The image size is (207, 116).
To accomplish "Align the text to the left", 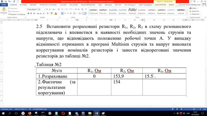I will [62, 14].
